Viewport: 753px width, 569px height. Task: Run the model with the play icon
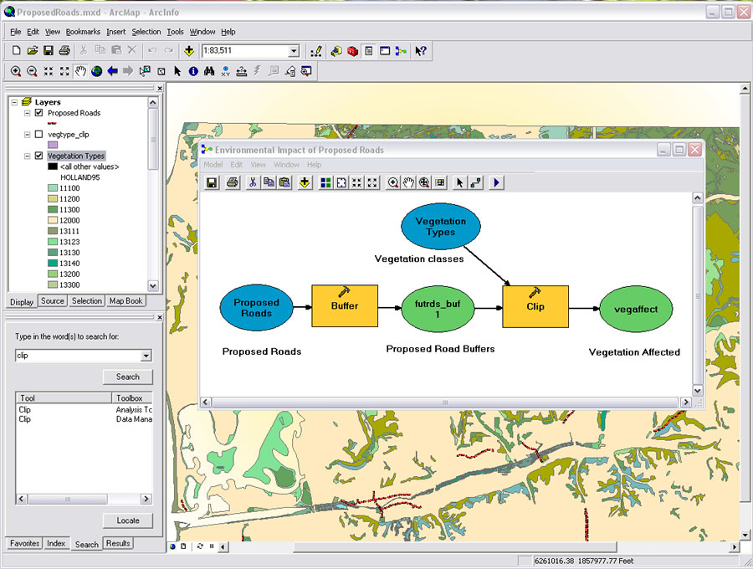(x=497, y=182)
